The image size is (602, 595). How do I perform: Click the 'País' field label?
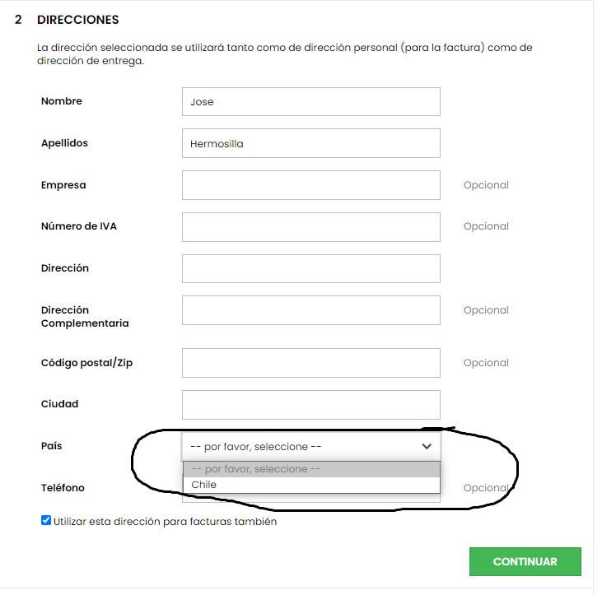pos(51,446)
